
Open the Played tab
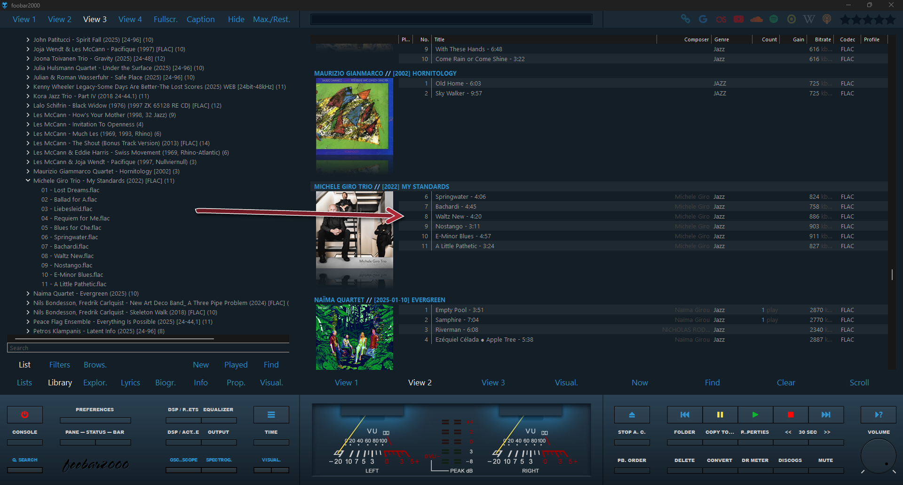point(236,365)
